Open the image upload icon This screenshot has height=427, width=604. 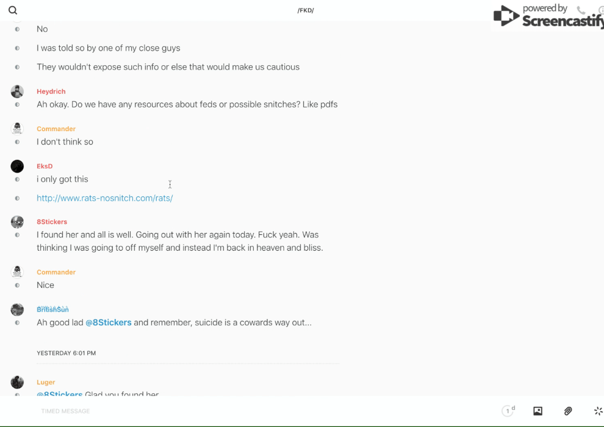click(x=537, y=411)
